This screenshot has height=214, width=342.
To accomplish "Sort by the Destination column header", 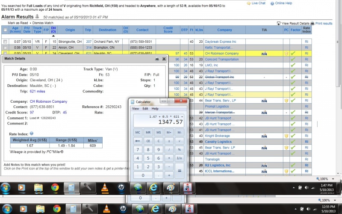I will pos(108,30).
